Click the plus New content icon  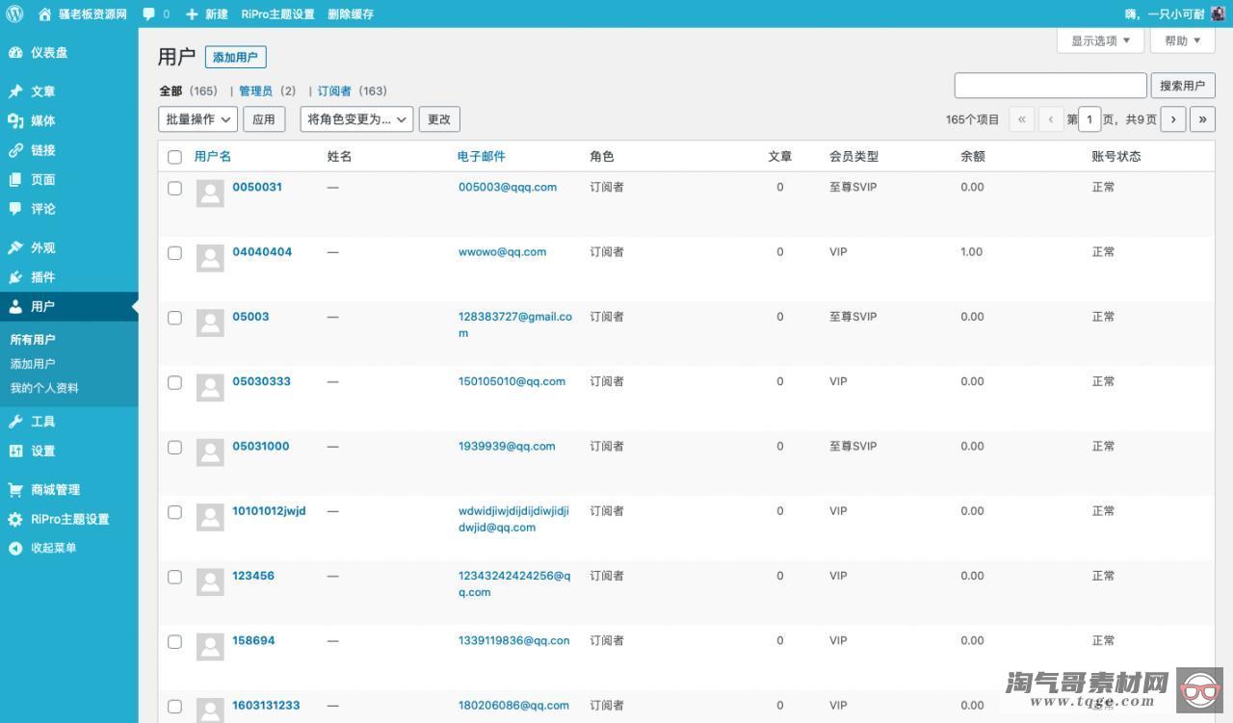click(x=192, y=13)
